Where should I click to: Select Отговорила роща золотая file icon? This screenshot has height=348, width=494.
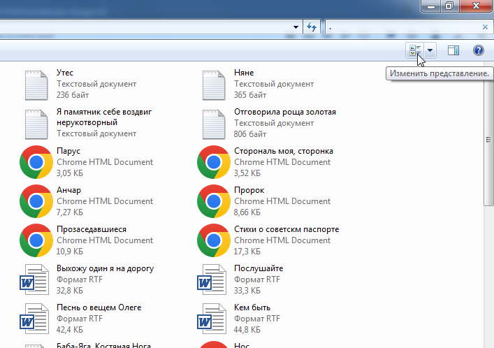pyautogui.click(x=214, y=124)
